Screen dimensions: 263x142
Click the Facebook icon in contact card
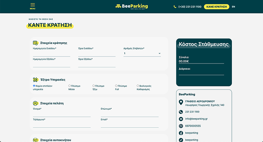(x=181, y=133)
